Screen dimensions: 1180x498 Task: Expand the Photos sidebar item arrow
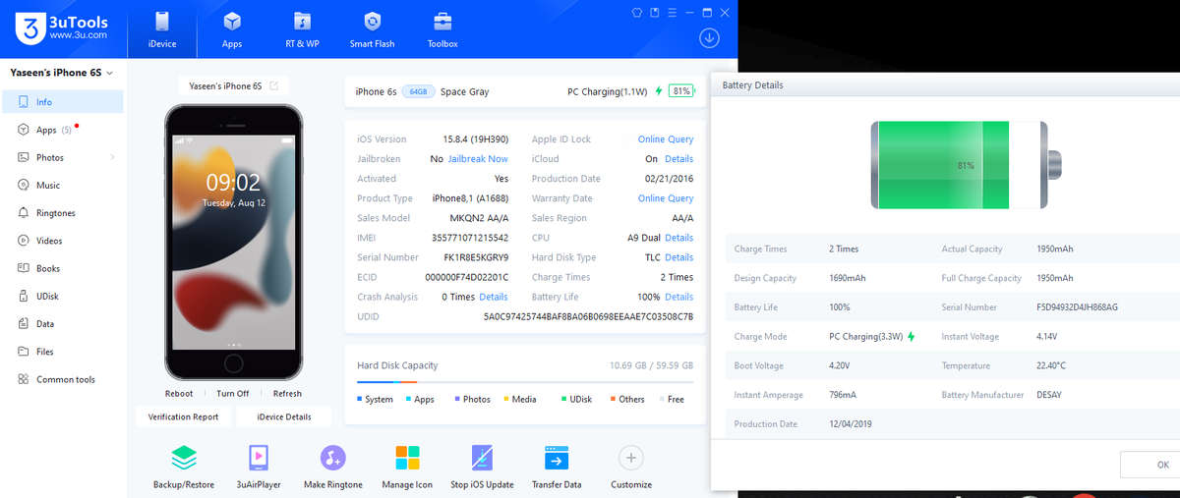[112, 157]
